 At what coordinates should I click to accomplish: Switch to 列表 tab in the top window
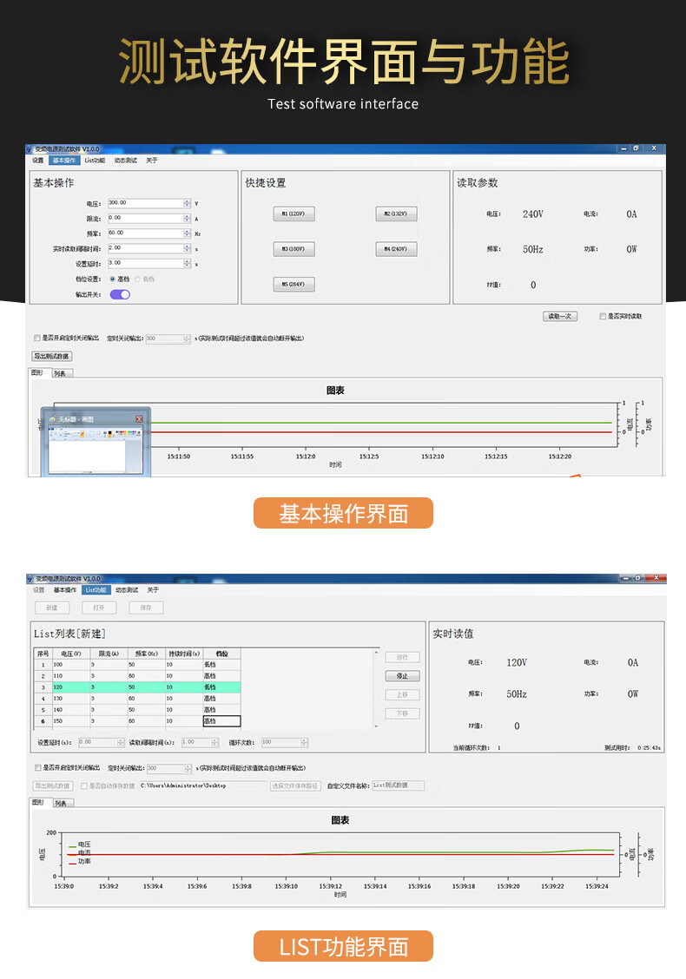[x=62, y=373]
